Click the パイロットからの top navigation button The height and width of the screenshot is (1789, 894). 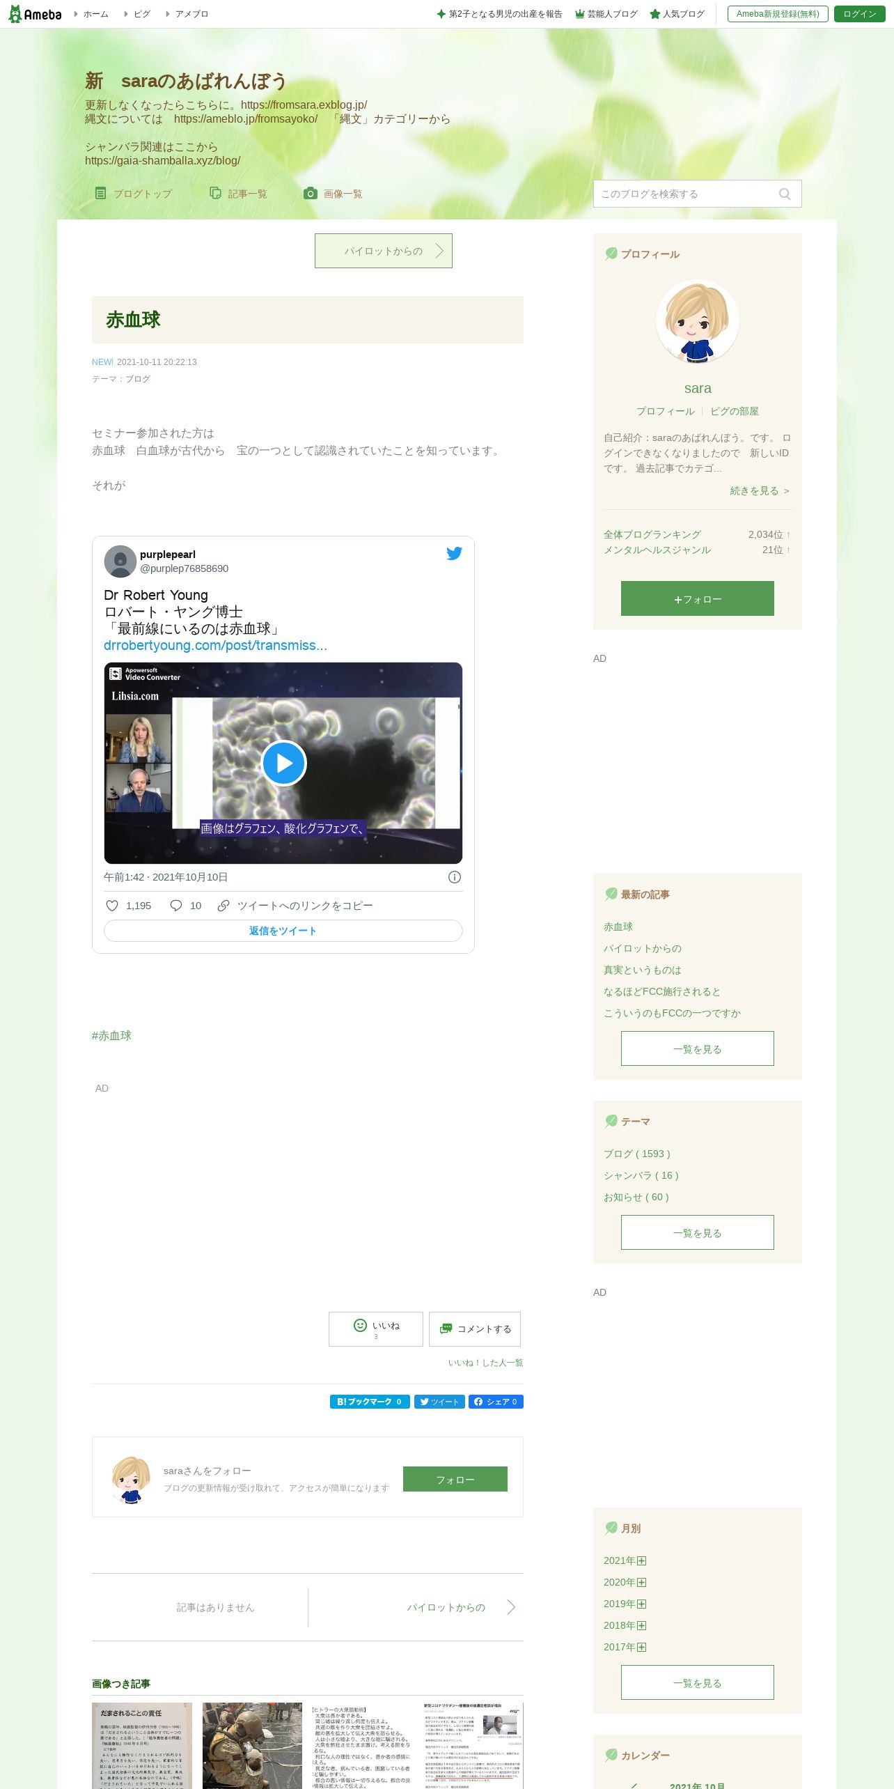click(384, 251)
